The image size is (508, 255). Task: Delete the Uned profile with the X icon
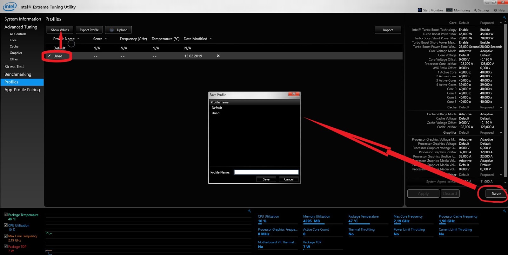pos(218,56)
